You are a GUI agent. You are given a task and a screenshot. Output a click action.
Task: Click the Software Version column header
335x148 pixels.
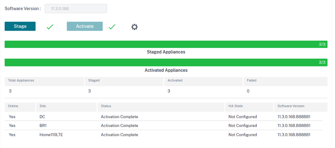click(x=301, y=107)
